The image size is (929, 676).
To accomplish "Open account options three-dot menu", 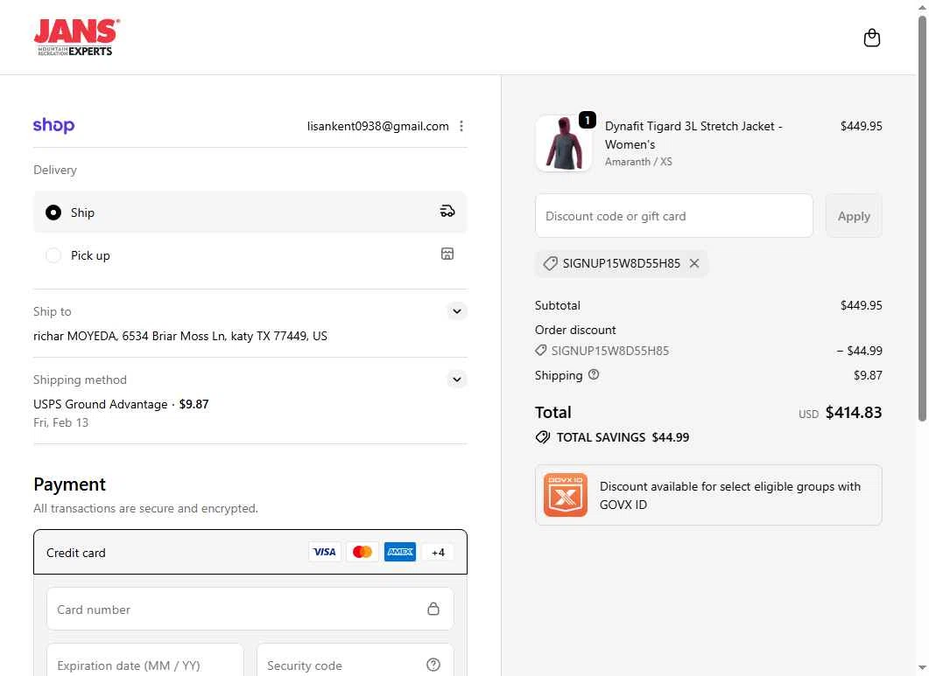I will click(x=461, y=126).
